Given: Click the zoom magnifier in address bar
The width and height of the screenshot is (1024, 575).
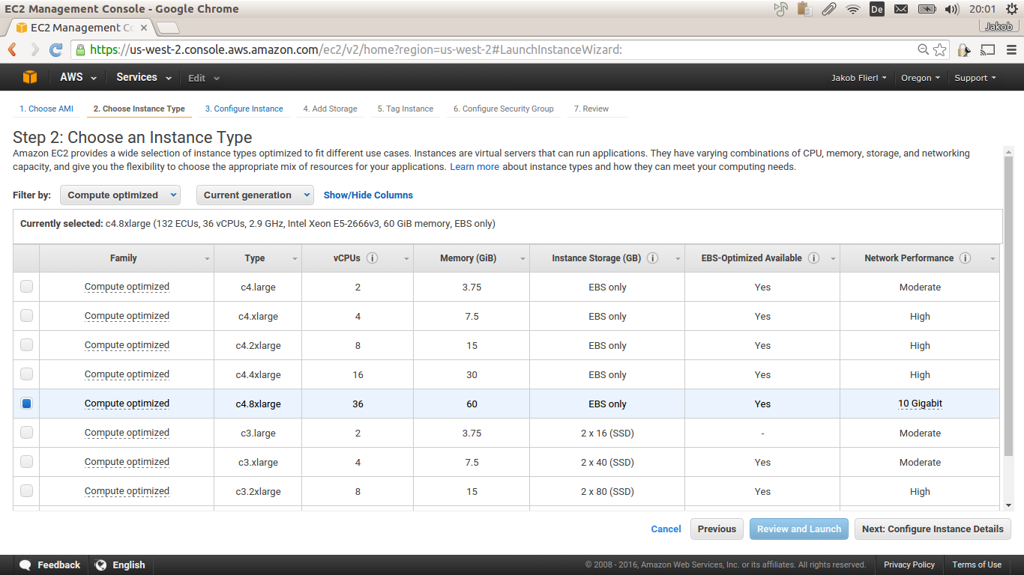Looking at the screenshot, I should [924, 49].
